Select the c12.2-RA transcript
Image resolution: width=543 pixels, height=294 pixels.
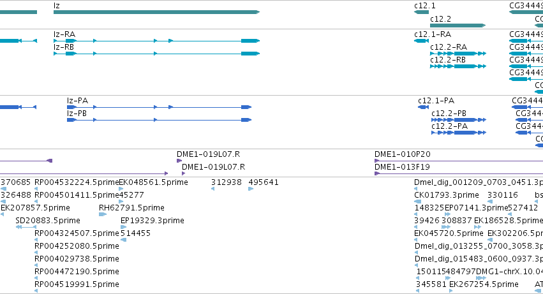pos(458,54)
